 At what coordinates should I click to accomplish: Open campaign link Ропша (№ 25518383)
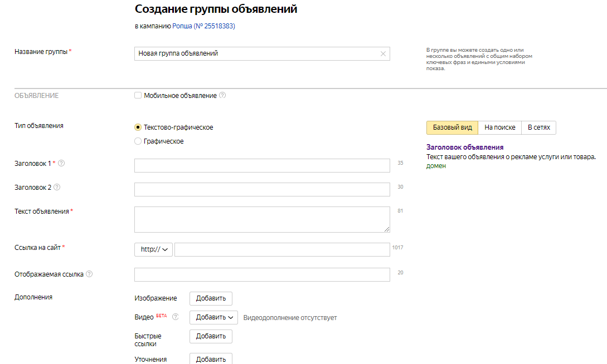(x=203, y=26)
